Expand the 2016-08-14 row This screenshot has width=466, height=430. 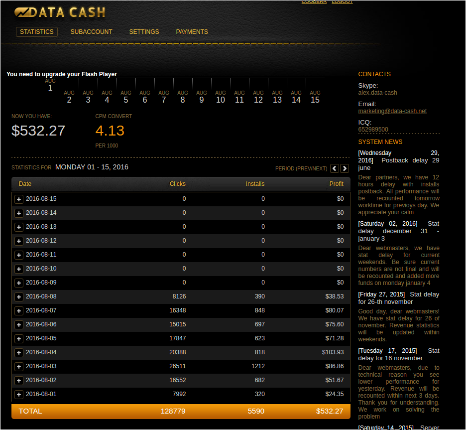pos(19,213)
